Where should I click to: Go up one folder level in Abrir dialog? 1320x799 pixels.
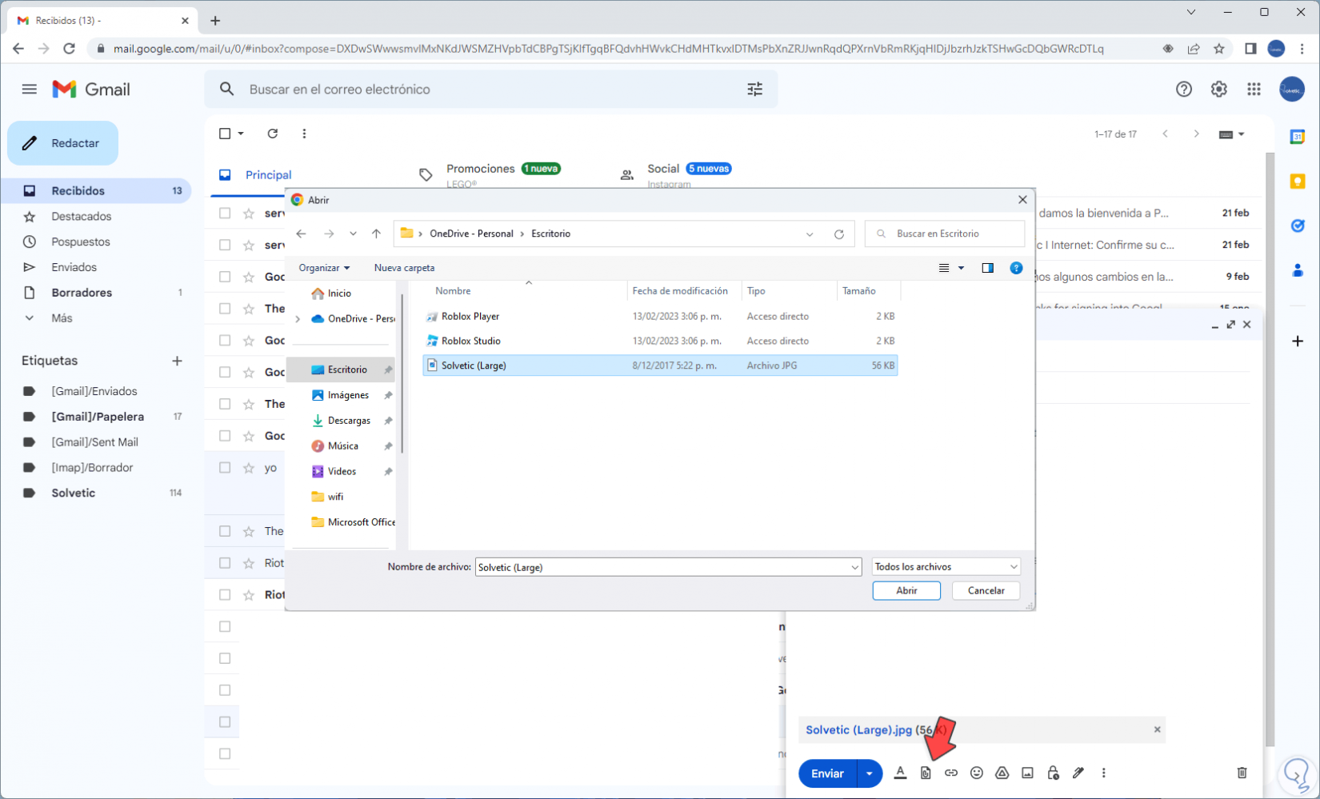pyautogui.click(x=376, y=234)
